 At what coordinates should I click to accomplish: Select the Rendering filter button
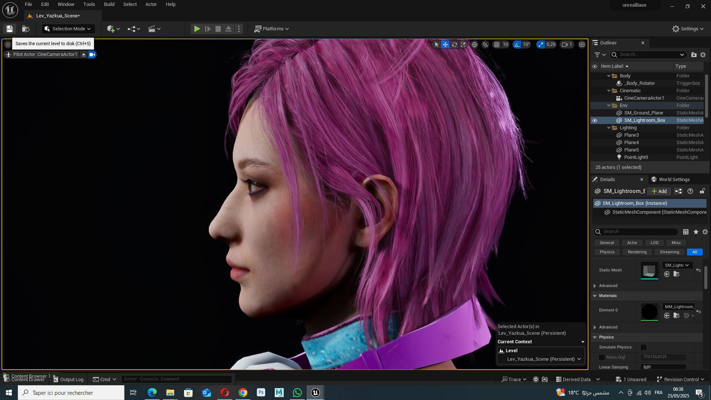(637, 252)
